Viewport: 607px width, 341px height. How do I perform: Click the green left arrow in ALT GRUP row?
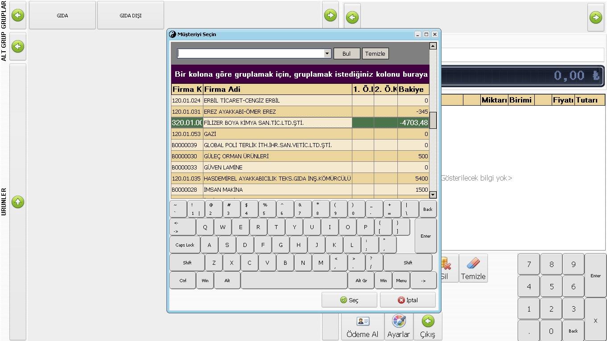(x=18, y=46)
